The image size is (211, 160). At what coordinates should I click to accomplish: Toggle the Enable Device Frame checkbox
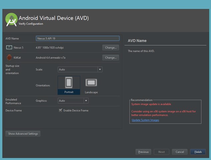click(61, 110)
